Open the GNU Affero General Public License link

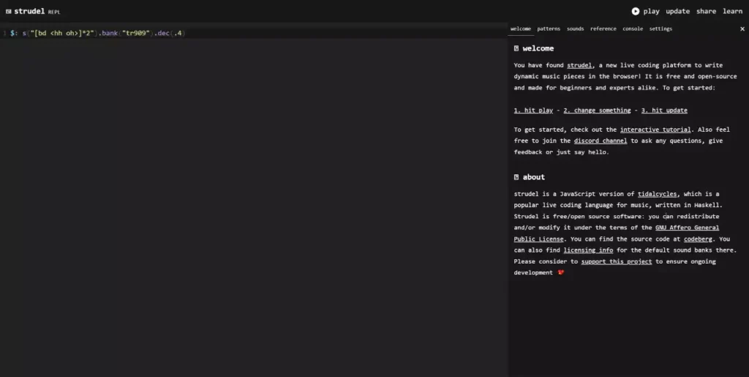[687, 228]
